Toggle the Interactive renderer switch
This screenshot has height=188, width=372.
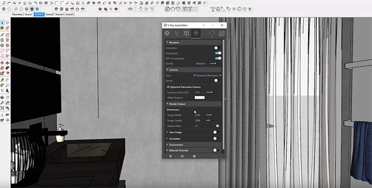(217, 48)
